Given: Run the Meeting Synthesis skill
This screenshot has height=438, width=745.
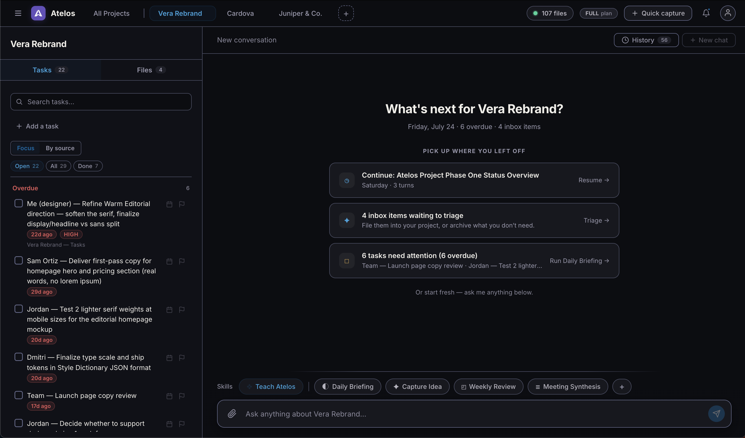Looking at the screenshot, I should [x=568, y=387].
